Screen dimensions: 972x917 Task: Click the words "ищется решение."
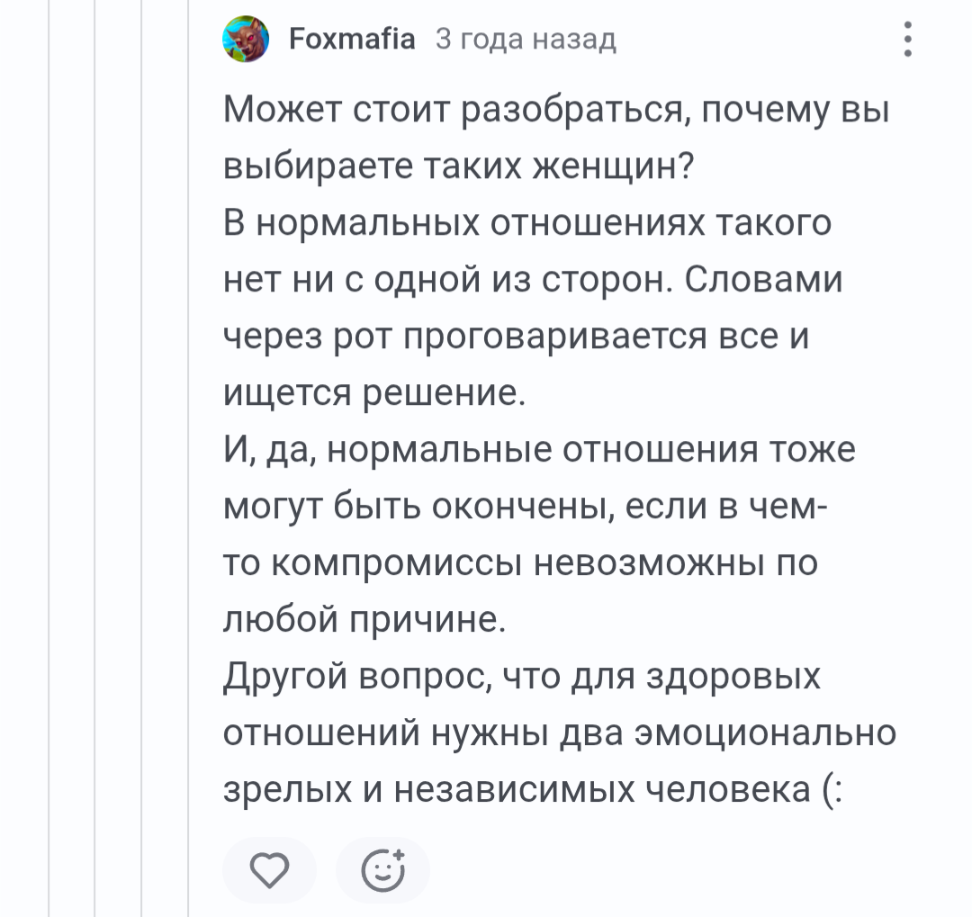tap(373, 394)
